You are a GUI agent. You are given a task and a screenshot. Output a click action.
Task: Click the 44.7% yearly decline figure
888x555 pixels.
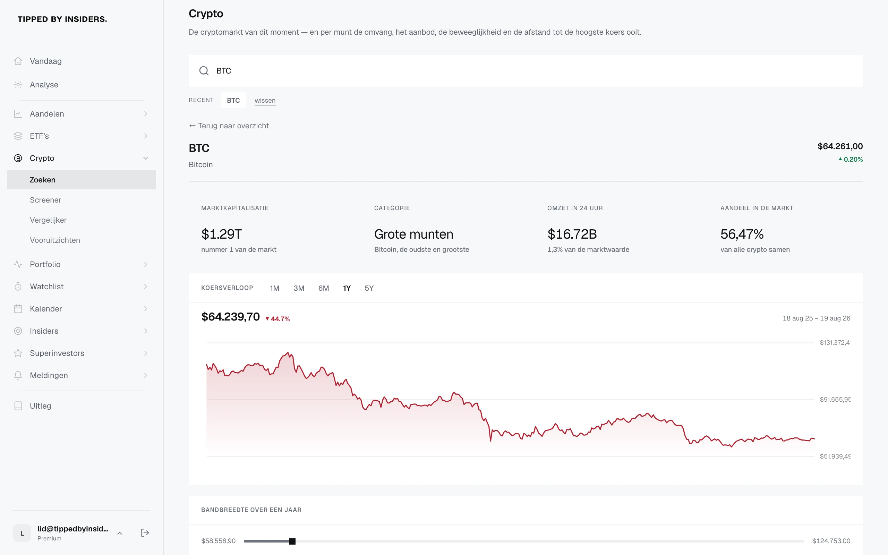click(277, 319)
